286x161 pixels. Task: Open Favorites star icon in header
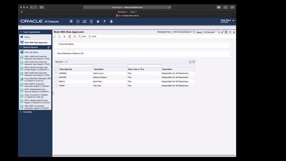pos(98,21)
